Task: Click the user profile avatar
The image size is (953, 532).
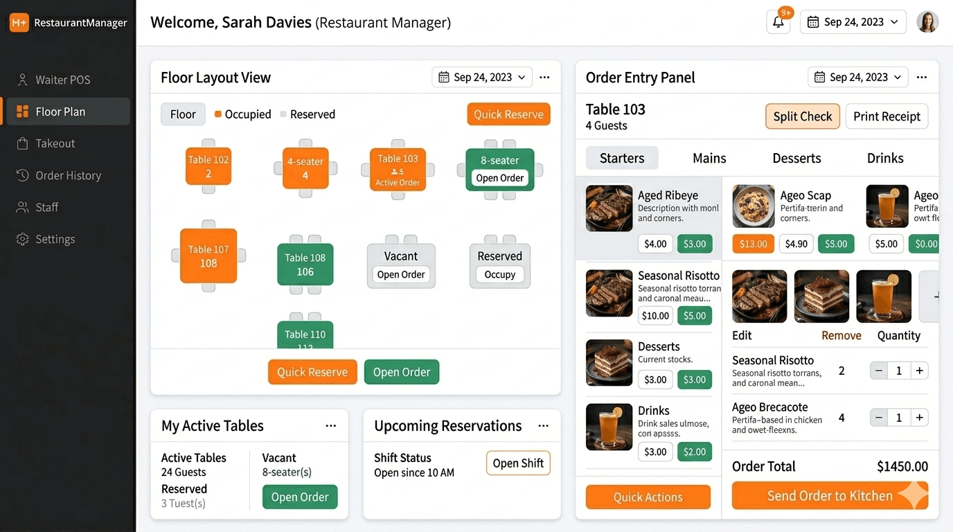Action: 927,22
